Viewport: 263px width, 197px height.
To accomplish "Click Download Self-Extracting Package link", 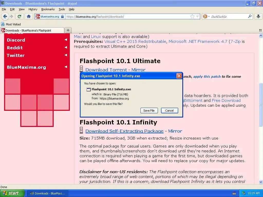I will click(125, 131).
